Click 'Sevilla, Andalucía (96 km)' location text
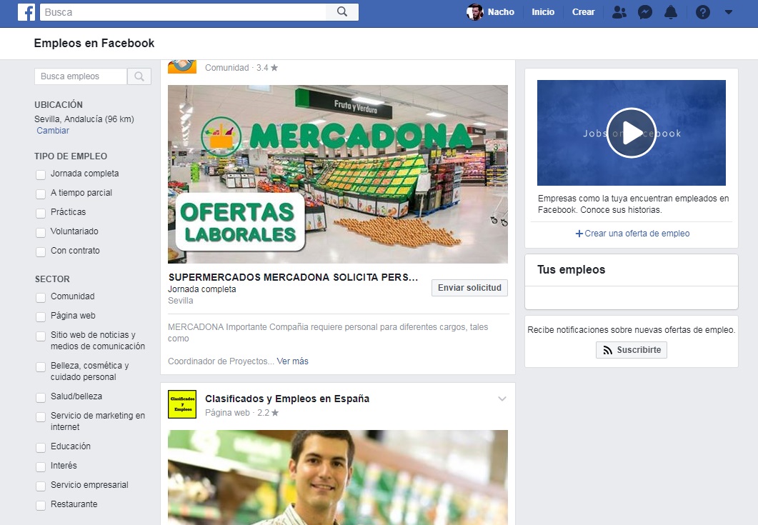This screenshot has height=525, width=758. click(x=84, y=119)
